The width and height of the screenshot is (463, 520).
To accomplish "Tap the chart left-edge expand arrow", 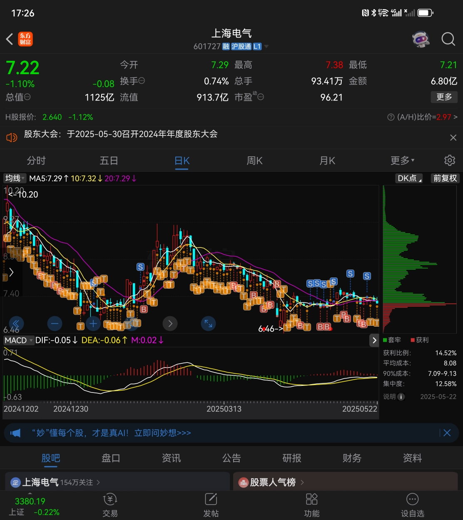I will (x=11, y=272).
